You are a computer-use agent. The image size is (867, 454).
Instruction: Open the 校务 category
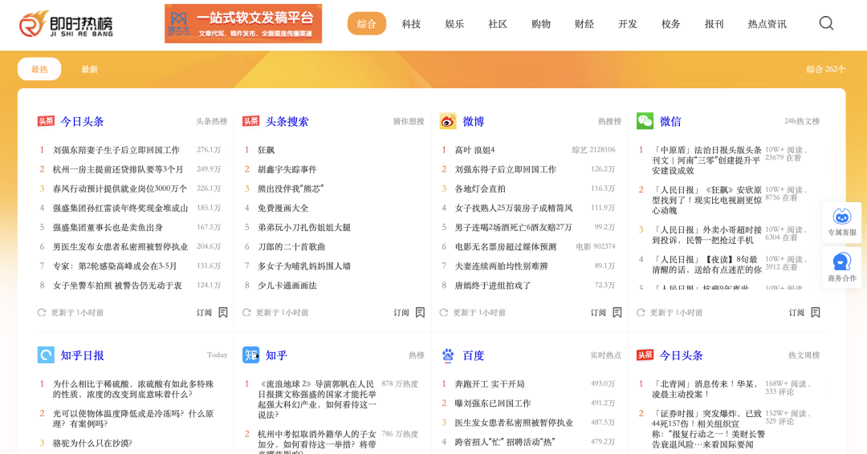pos(670,24)
